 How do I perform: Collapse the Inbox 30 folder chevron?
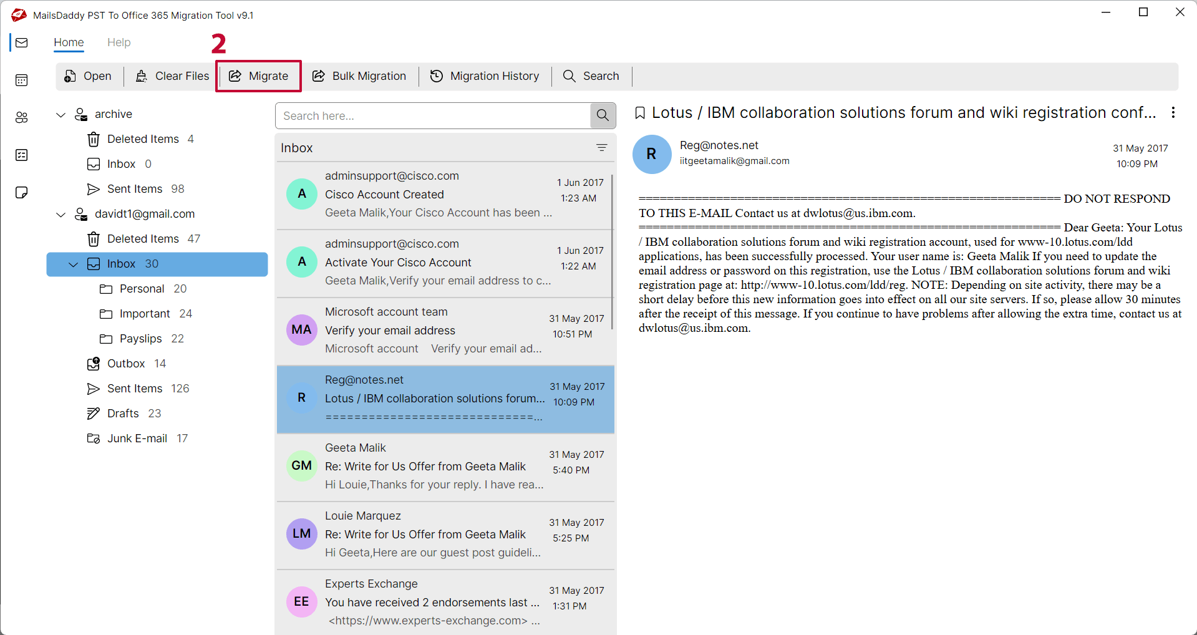point(74,264)
